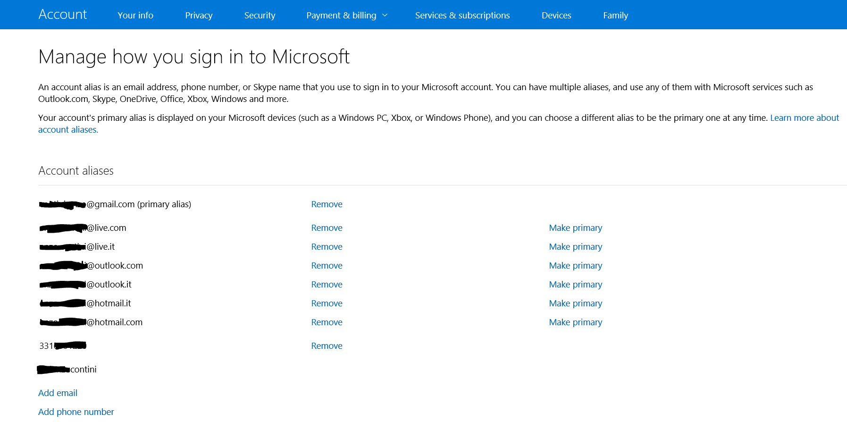Remove the live.com alias
This screenshot has width=847, height=422.
click(327, 228)
